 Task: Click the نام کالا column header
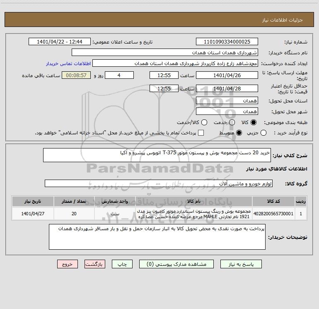pos(194,201)
